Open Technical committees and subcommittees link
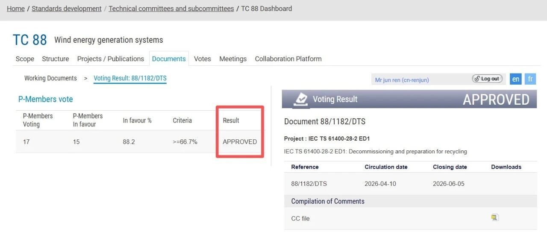This screenshot has width=547, height=232. click(x=171, y=9)
